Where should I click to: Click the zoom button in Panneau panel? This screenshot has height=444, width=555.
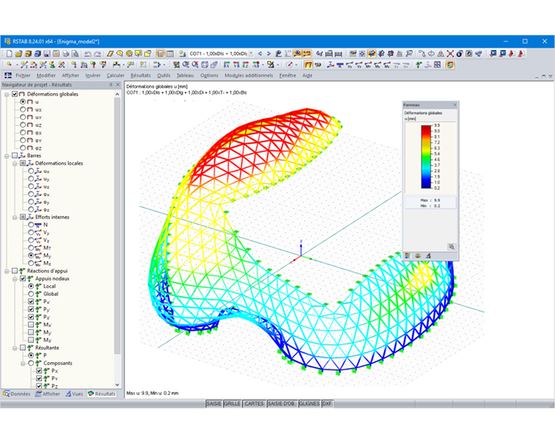click(451, 247)
